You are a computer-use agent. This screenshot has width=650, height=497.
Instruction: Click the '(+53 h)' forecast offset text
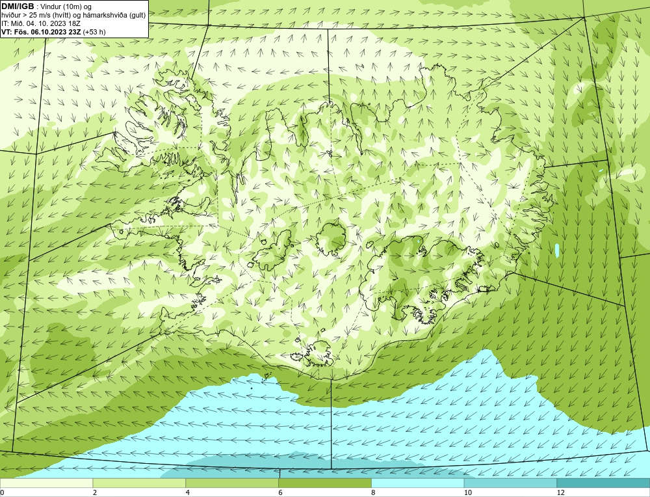(x=94, y=32)
